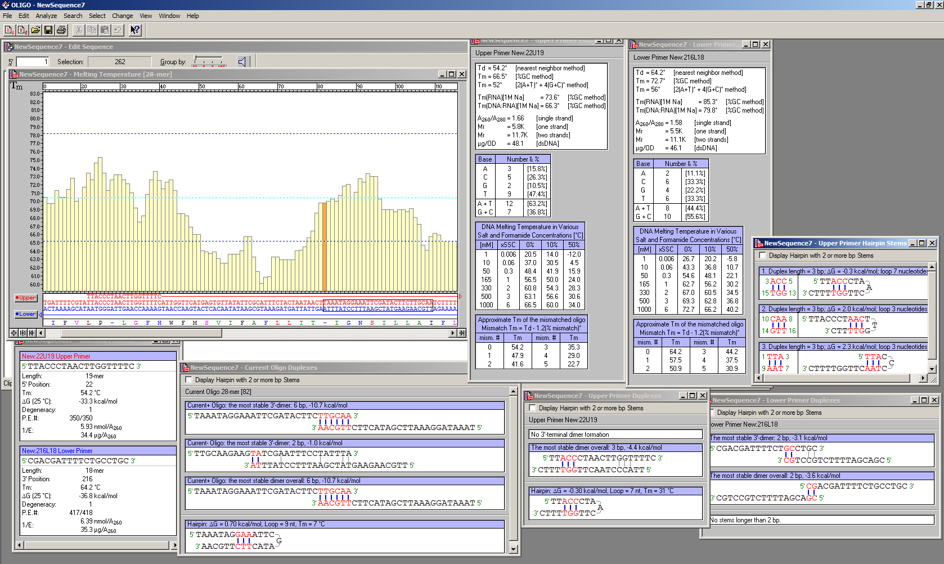Click scroll-down arrow in Current Oligo Duplexes
This screenshot has width=944, height=564.
(513, 549)
